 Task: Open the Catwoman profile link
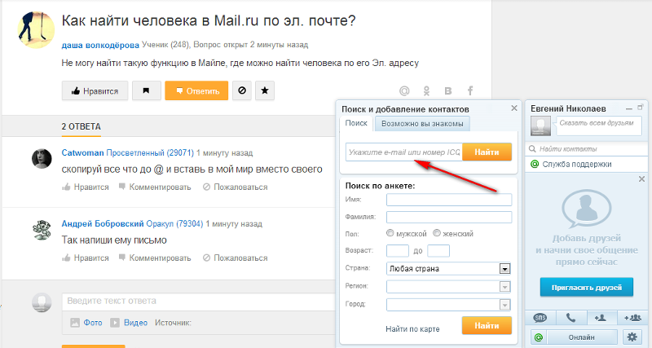coord(82,152)
